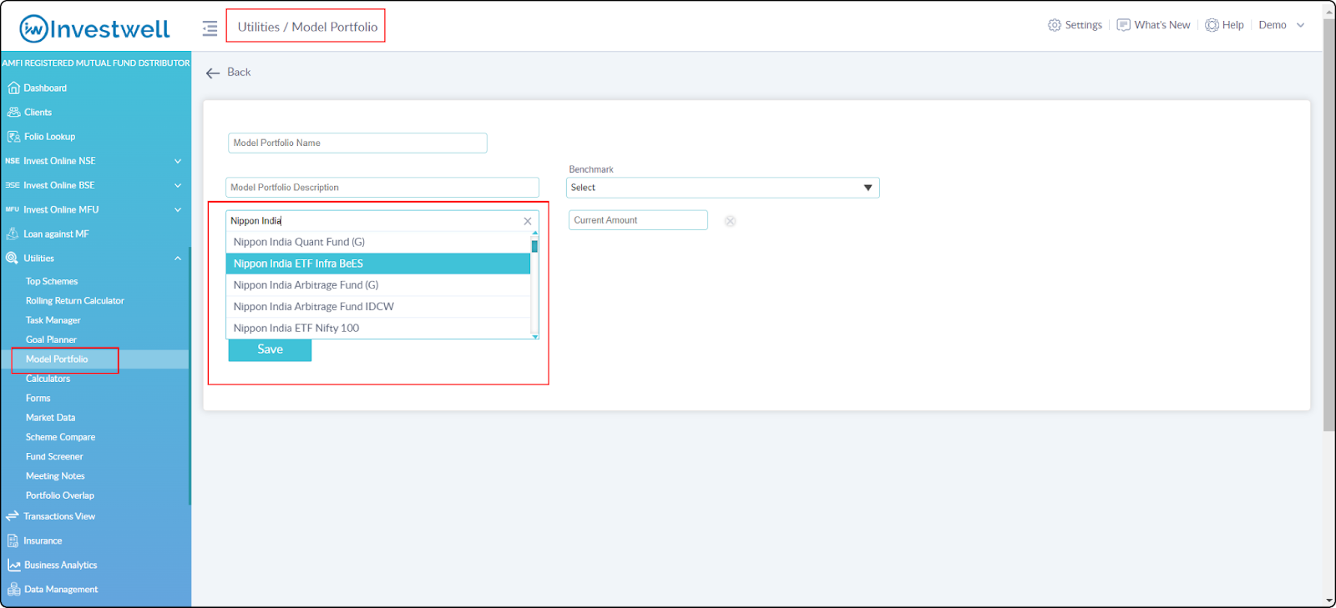Click the Utilities / Model Portfolio breadcrumb

click(x=307, y=27)
